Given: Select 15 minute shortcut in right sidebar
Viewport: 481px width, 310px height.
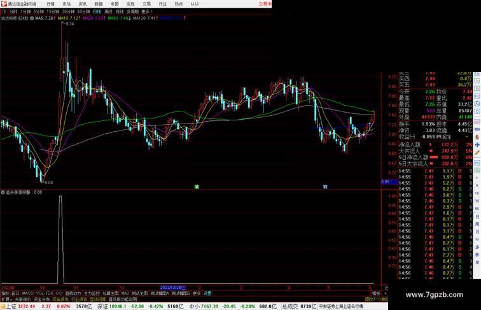Looking at the screenshot, I should (x=477, y=194).
